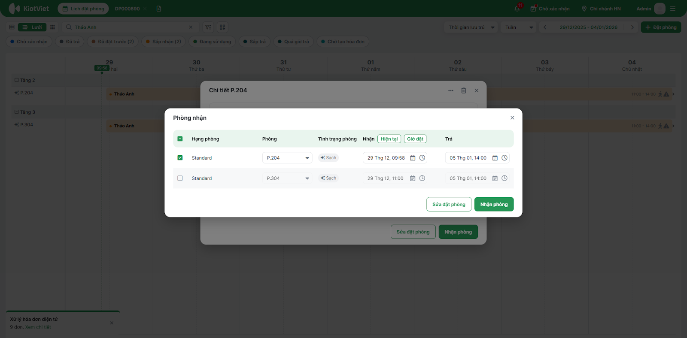Dismiss the Xử lý hóa đơn điện tử notice
Screen dimensions: 687x338
[112, 323]
